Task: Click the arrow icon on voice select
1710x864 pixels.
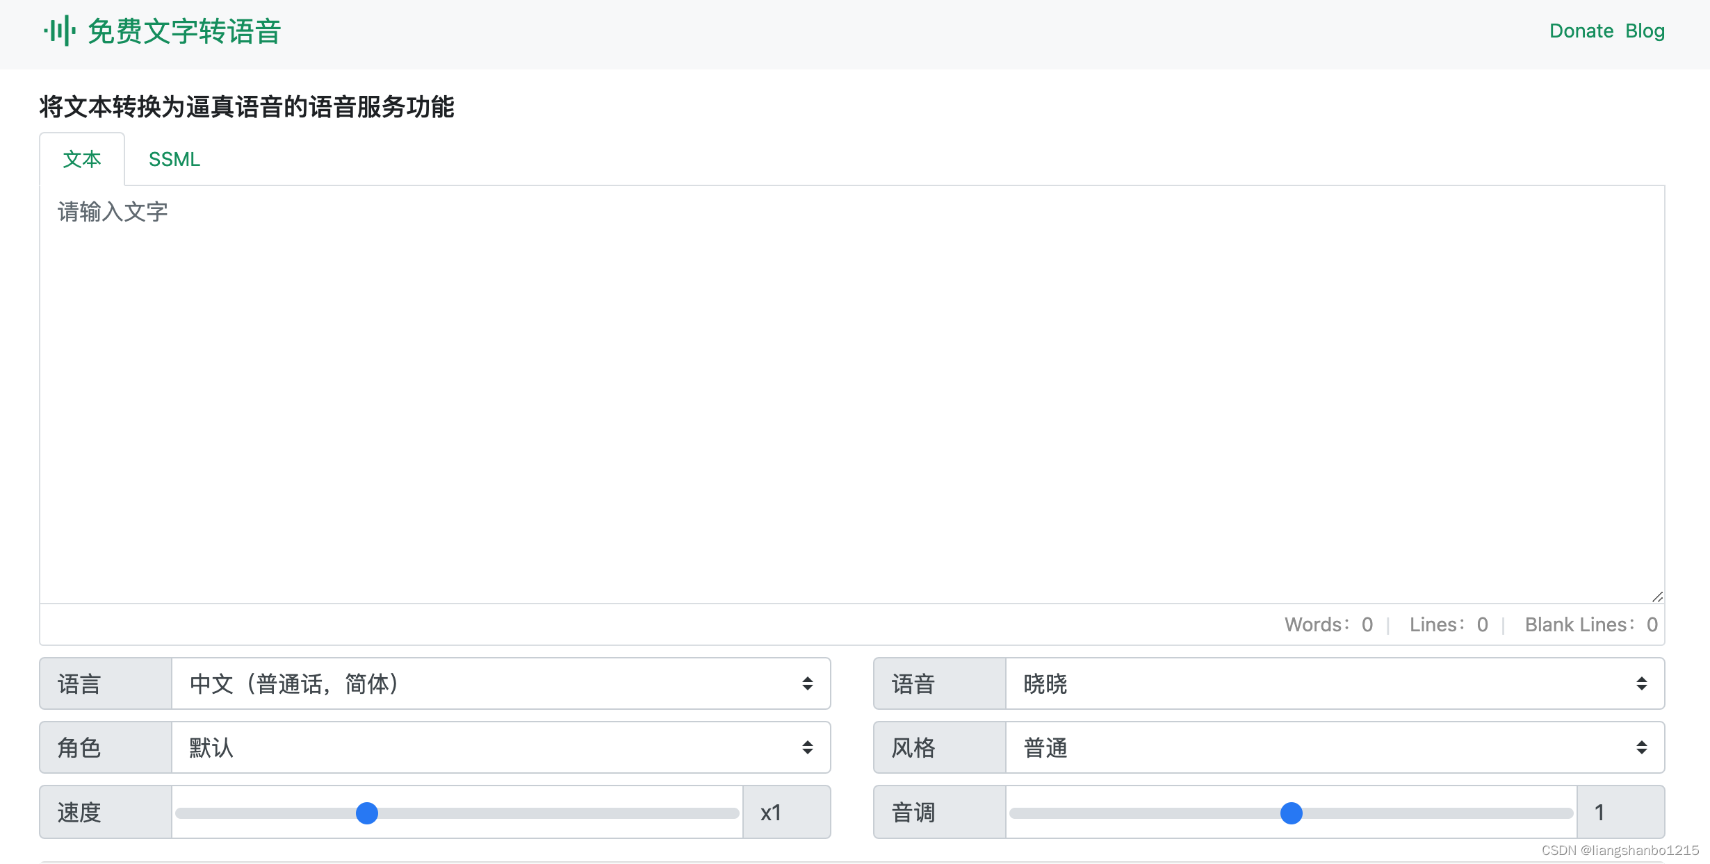Action: click(x=1641, y=684)
